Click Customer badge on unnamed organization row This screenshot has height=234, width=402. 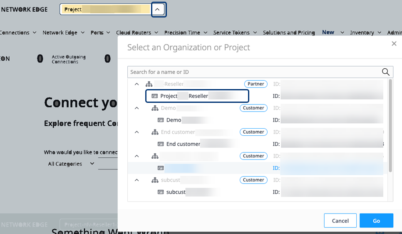[x=253, y=156]
